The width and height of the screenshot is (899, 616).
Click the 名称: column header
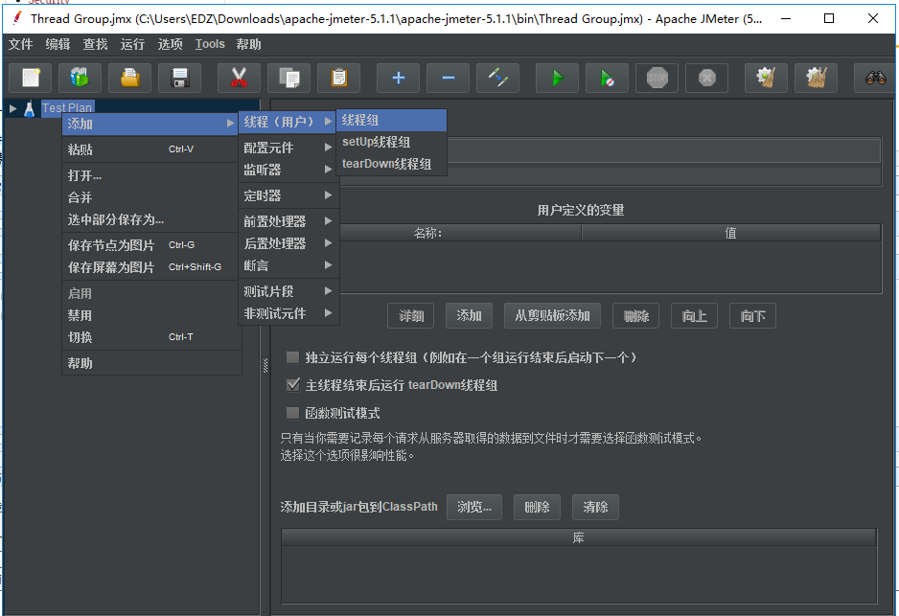pos(460,233)
